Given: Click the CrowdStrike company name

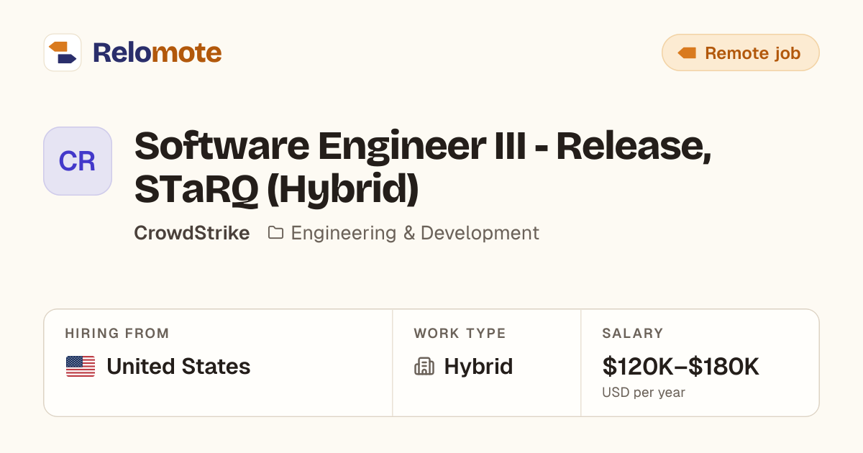Looking at the screenshot, I should point(192,233).
